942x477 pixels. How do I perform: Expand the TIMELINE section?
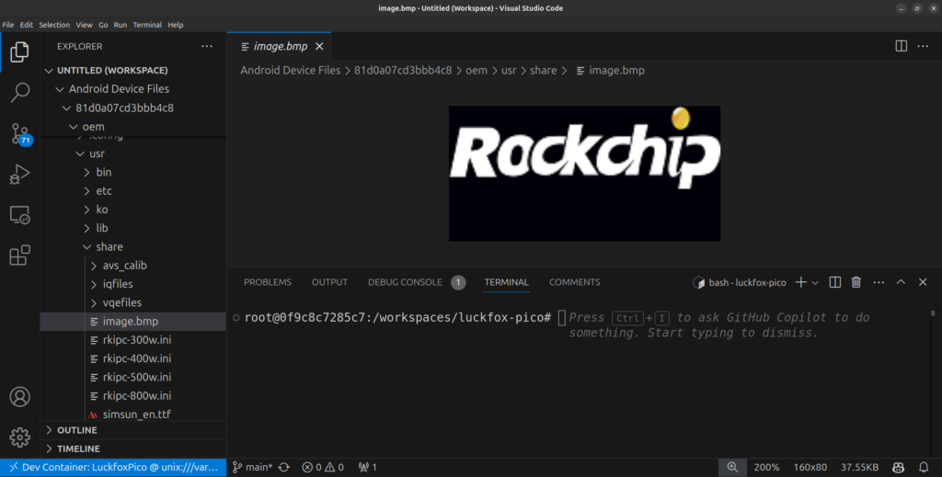(x=132, y=449)
